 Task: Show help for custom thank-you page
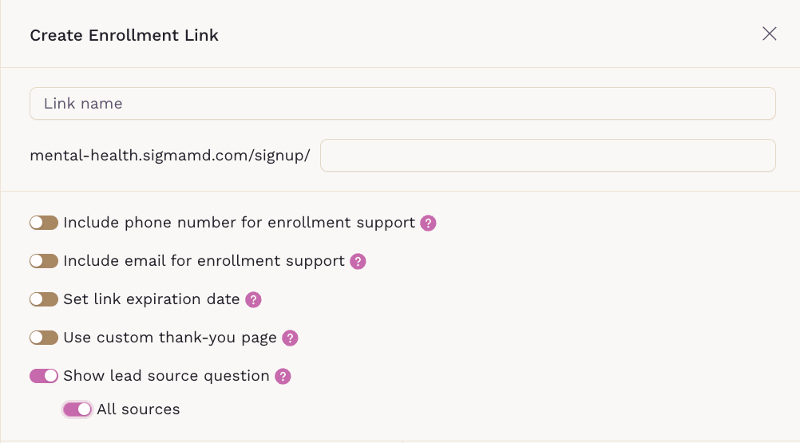click(290, 338)
